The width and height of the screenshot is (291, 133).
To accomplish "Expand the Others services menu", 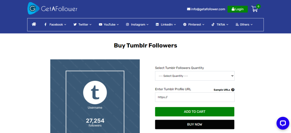I will click(244, 24).
